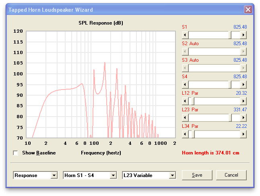Click the S4 slider right arrow
The height and width of the screenshot is (196, 260).
coord(243,85)
